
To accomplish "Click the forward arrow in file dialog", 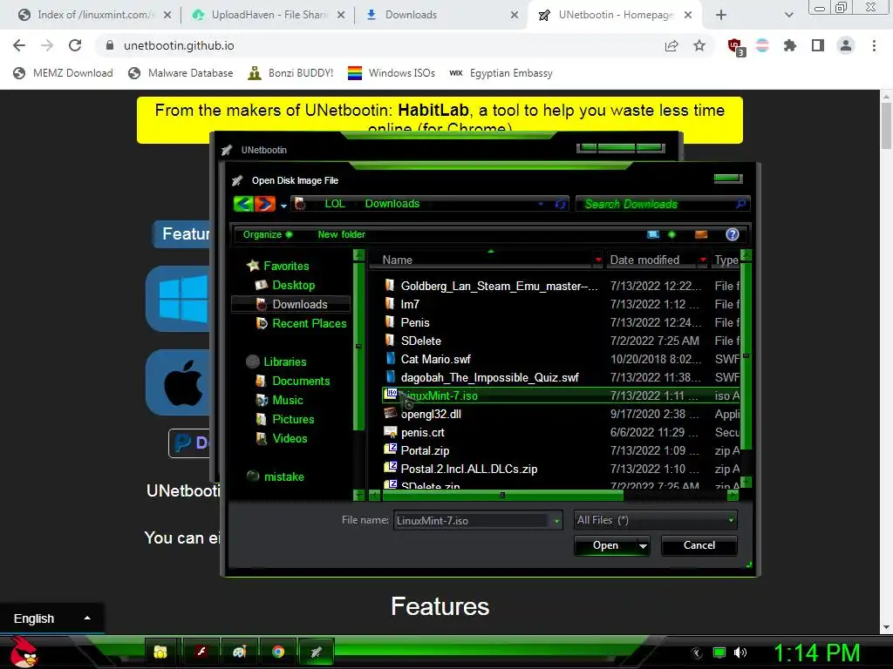I will 265,204.
